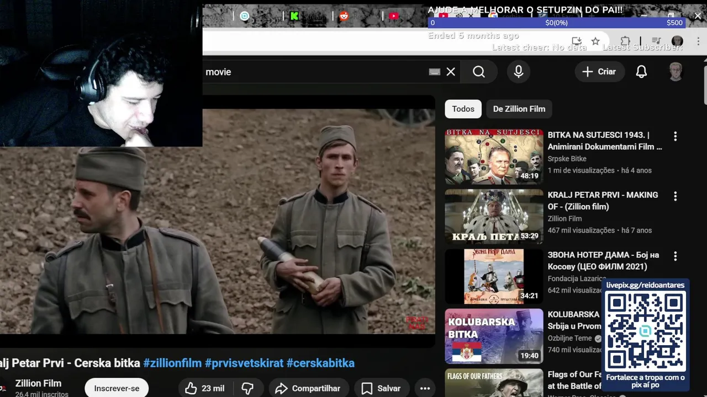
Task: Save video with the Salvar button
Action: (382, 388)
